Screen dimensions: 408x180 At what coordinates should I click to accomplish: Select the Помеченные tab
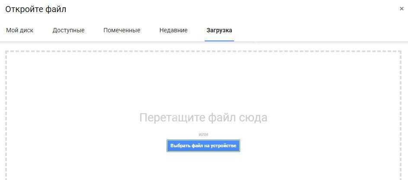pos(122,30)
